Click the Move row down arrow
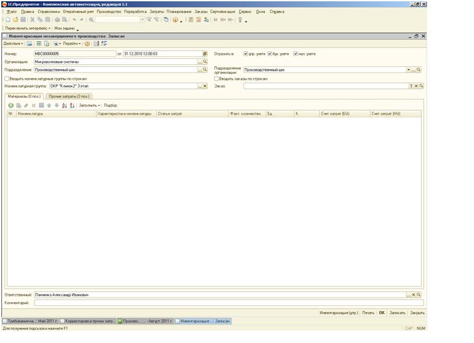 point(56,106)
